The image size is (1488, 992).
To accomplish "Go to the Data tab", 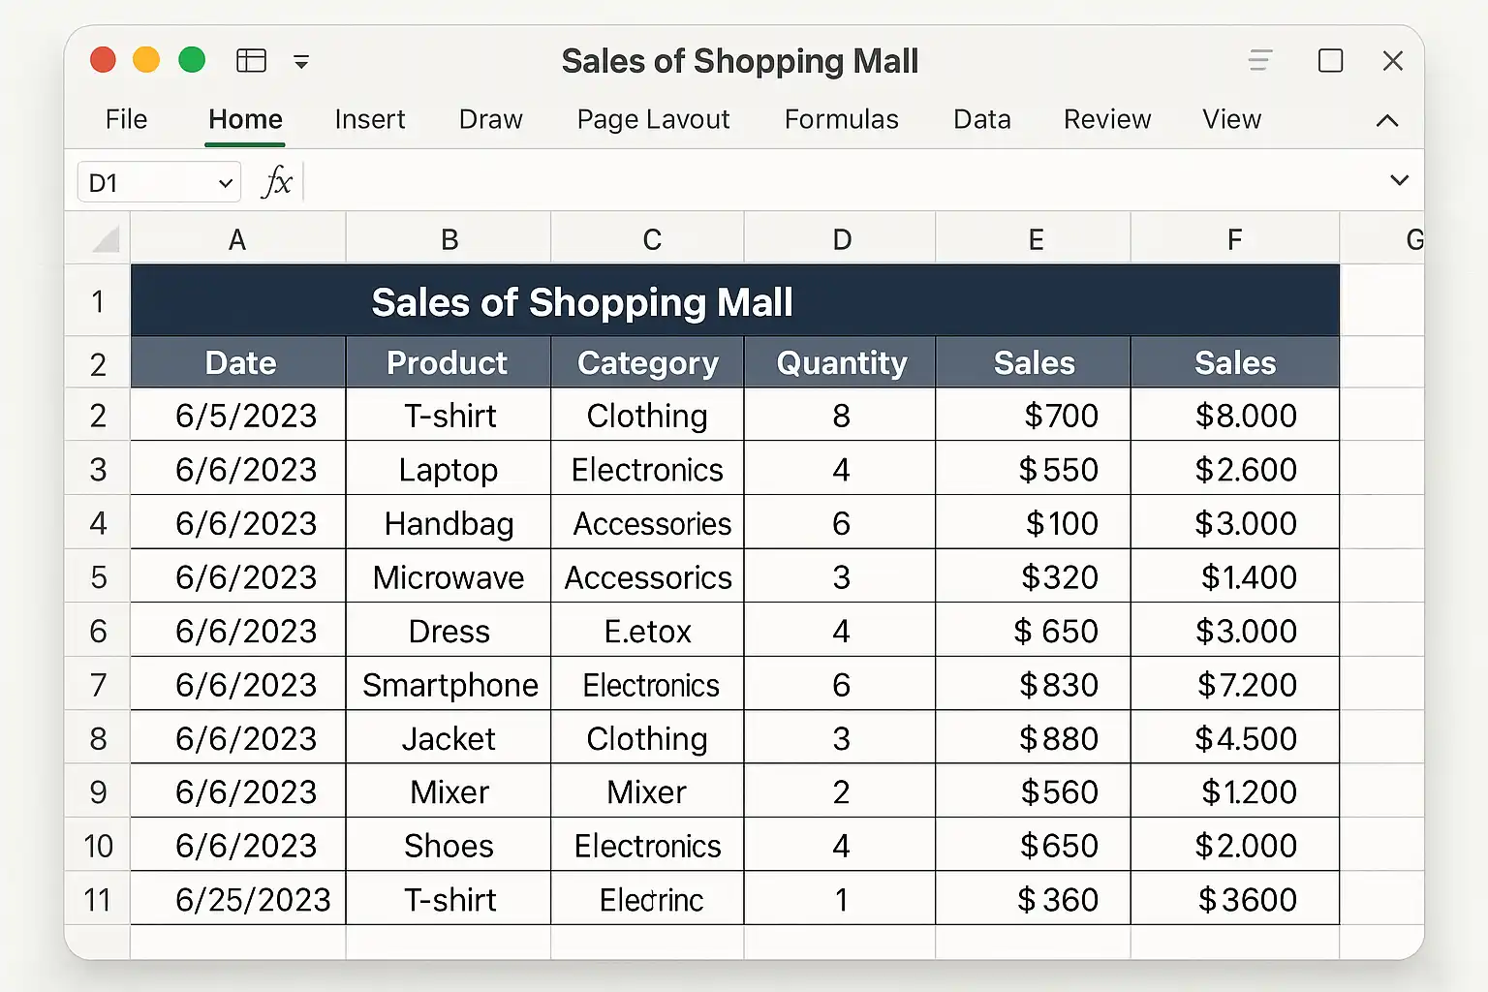I will pyautogui.click(x=981, y=119).
